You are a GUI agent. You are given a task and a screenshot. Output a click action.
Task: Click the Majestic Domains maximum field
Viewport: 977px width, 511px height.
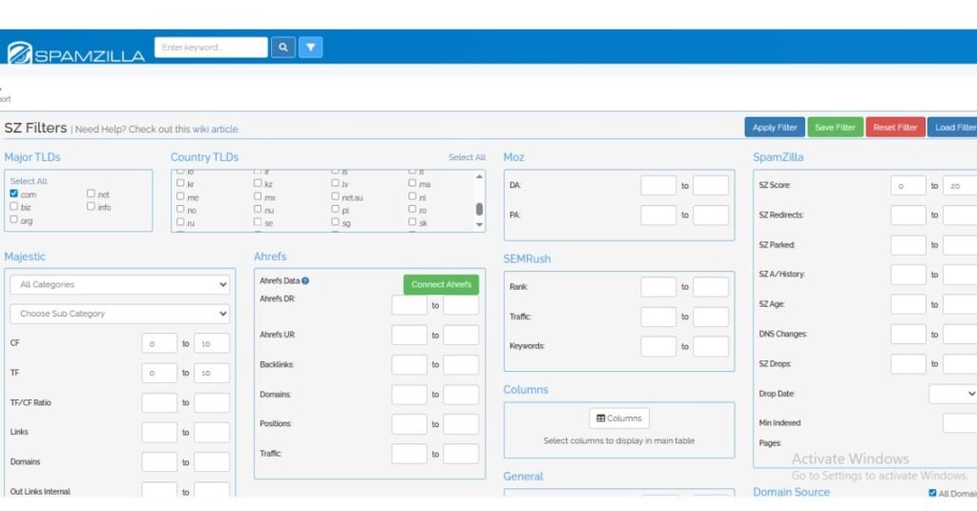pyautogui.click(x=212, y=461)
